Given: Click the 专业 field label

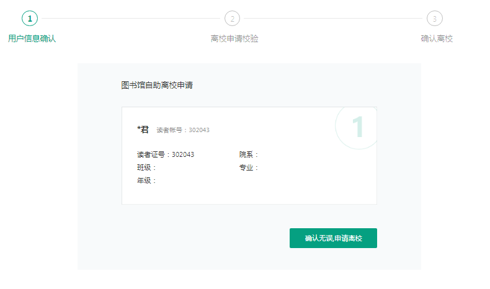Looking at the screenshot, I should coord(249,167).
